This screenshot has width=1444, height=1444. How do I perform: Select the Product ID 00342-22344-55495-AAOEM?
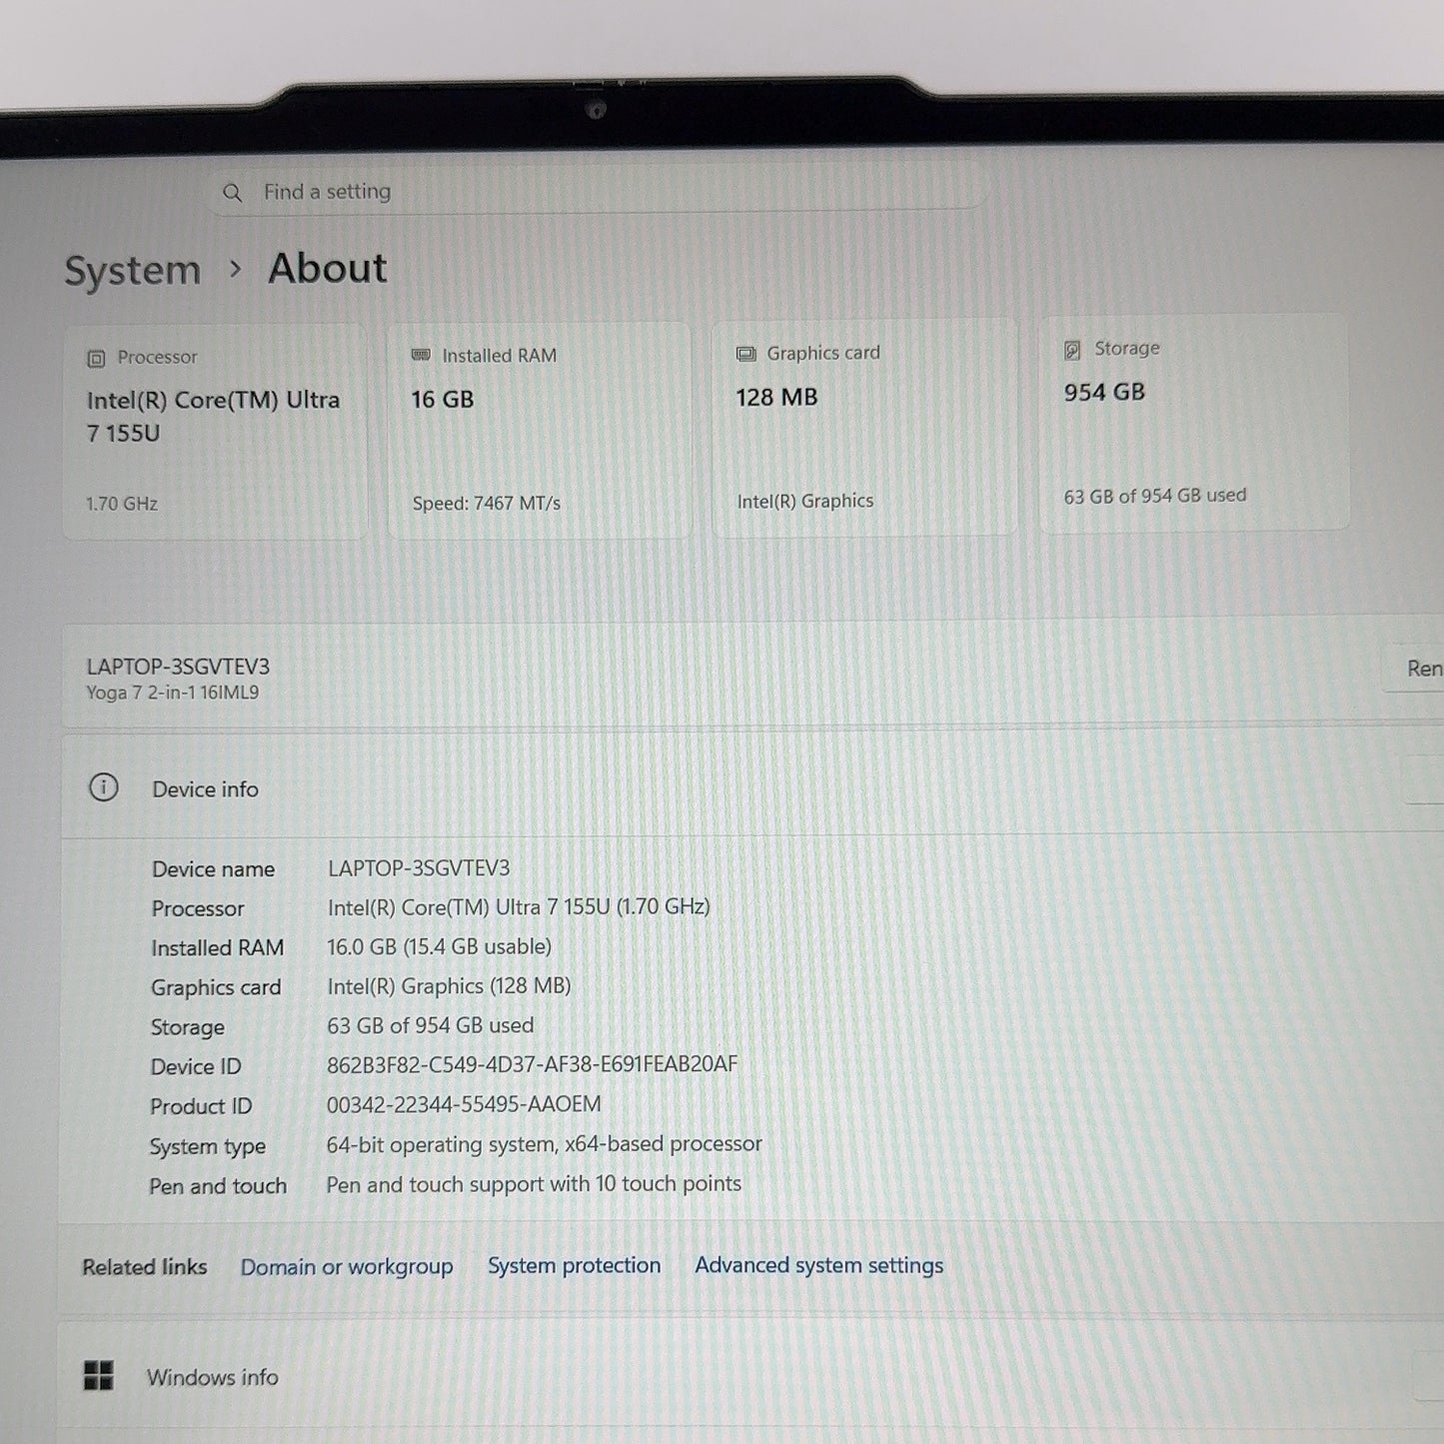464,1104
